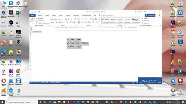Toggle underline formatting
Viewport: 186px width, 104px height.
pyautogui.click(x=56, y=22)
